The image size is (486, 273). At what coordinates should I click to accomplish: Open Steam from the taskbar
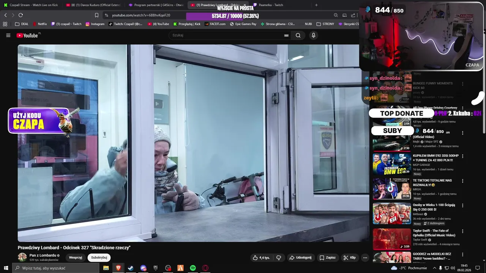click(131, 268)
